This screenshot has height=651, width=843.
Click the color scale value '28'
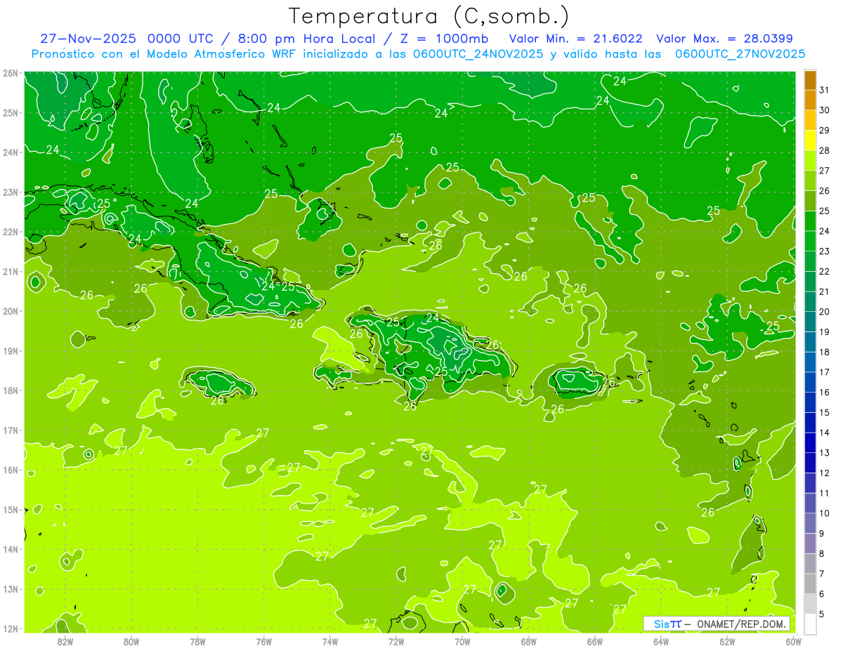(824, 150)
